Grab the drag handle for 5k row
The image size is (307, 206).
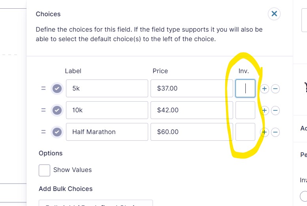coord(43,89)
